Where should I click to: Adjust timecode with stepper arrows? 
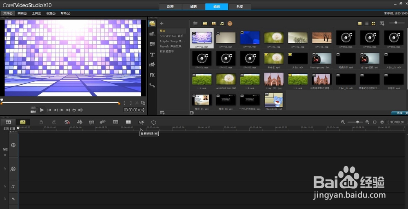[x=143, y=110]
